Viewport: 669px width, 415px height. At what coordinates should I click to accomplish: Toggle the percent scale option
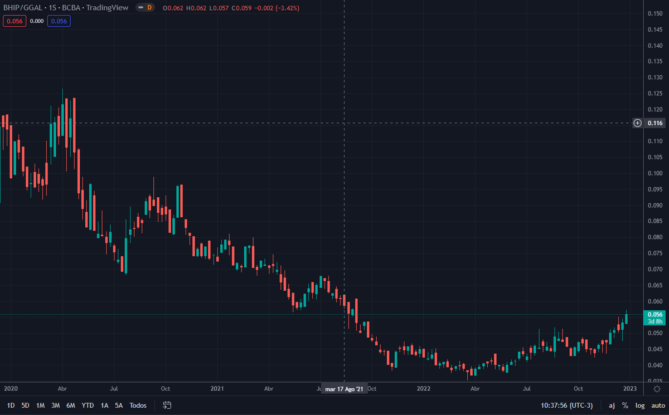pos(625,406)
